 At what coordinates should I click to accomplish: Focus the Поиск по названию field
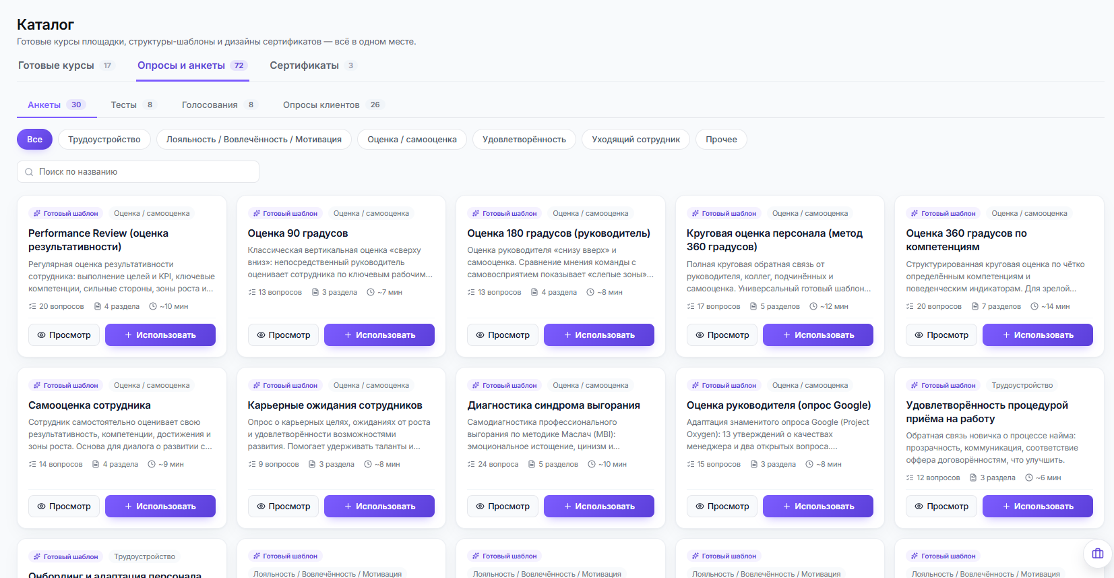point(138,172)
